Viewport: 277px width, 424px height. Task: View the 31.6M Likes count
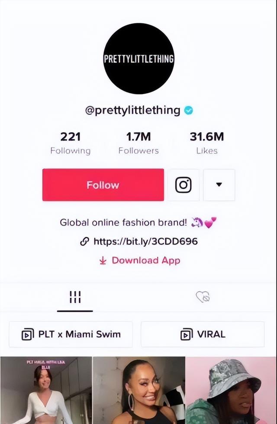coord(207,143)
